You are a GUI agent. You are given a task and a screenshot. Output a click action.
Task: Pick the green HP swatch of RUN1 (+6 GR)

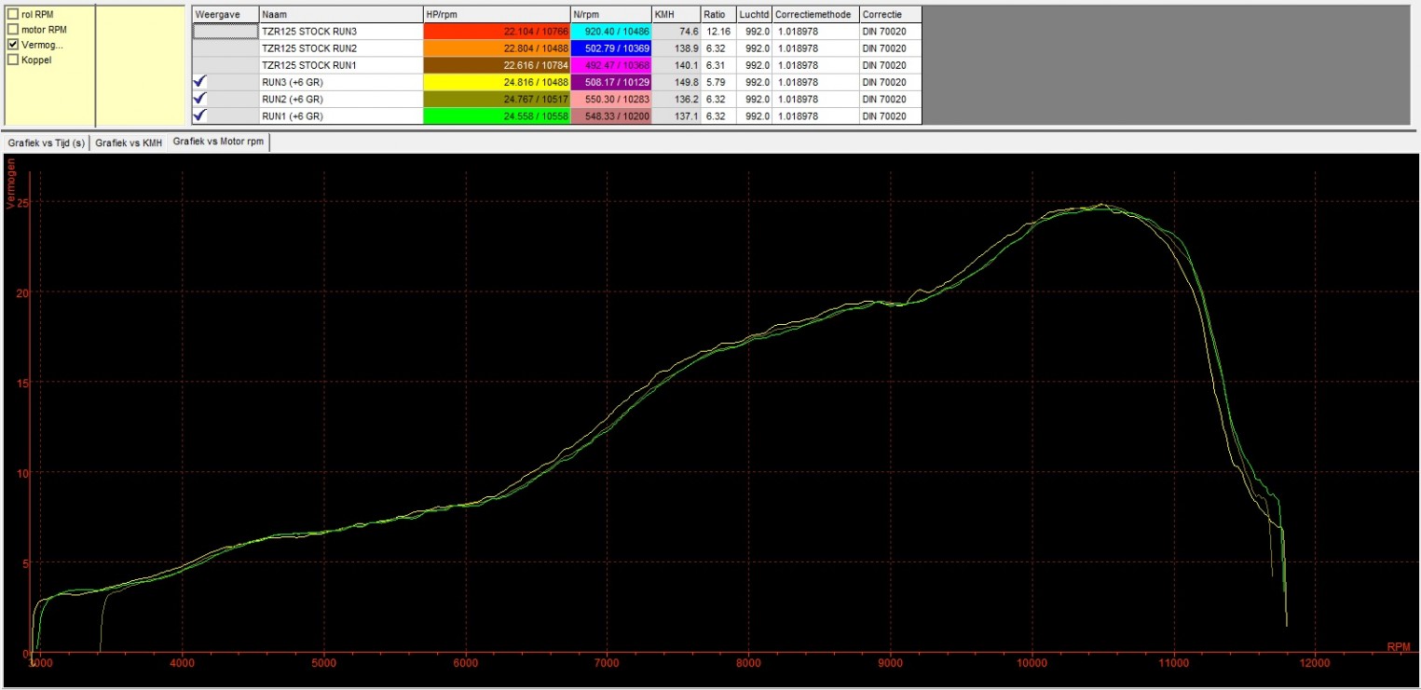coord(497,115)
